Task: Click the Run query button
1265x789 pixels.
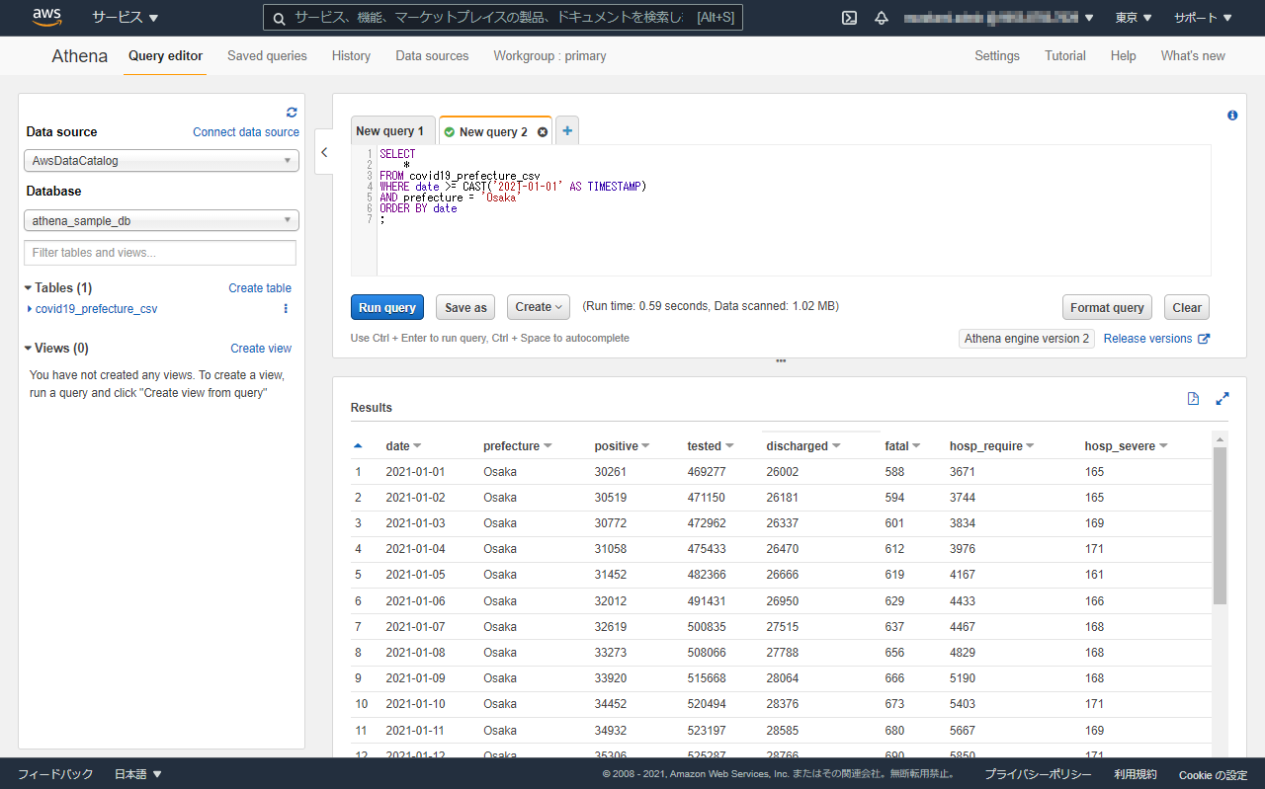Action: coord(387,307)
